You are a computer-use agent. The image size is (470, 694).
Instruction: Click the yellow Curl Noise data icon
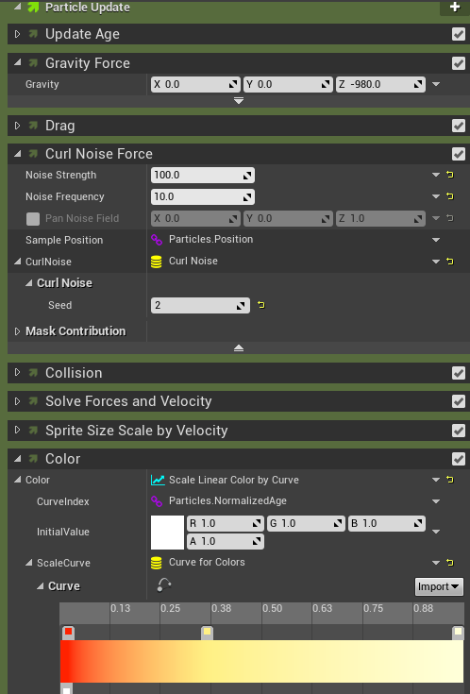point(157,262)
